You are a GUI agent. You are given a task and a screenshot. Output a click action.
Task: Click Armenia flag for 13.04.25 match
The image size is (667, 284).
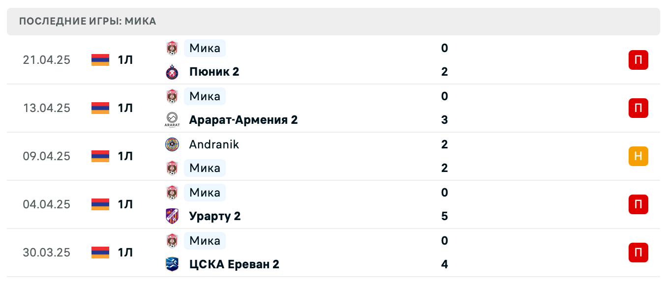click(x=100, y=108)
